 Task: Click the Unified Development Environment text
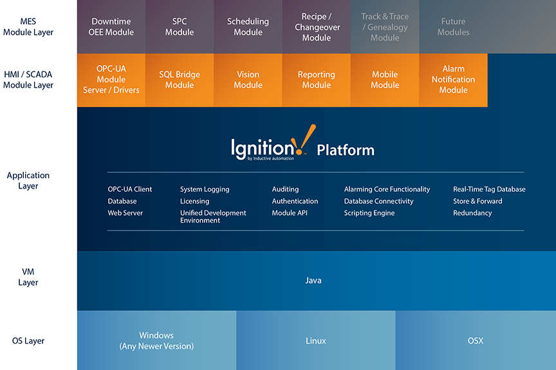[x=213, y=217]
